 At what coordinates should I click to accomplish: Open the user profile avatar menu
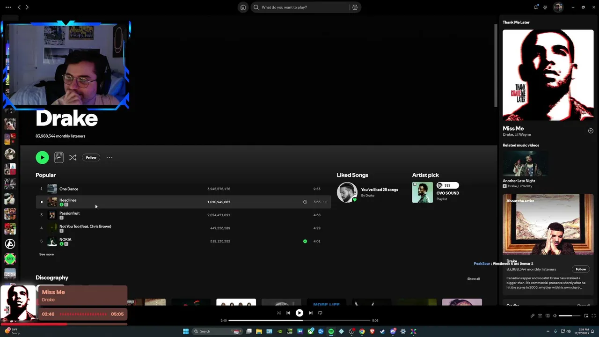click(558, 7)
